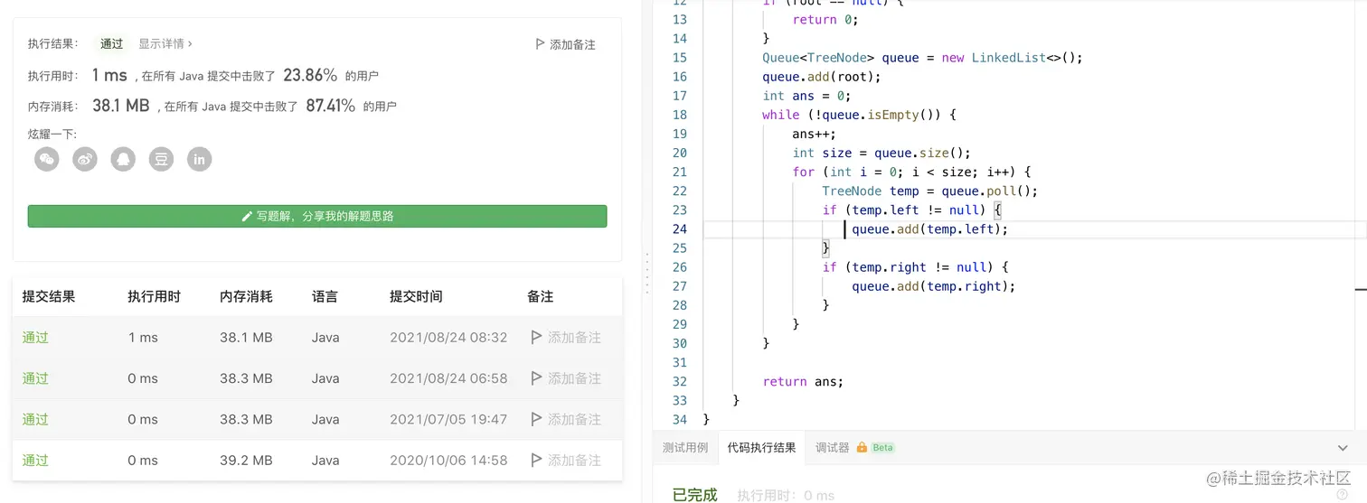Click the 执行用时 column header
1367x503 pixels.
pyautogui.click(x=154, y=296)
